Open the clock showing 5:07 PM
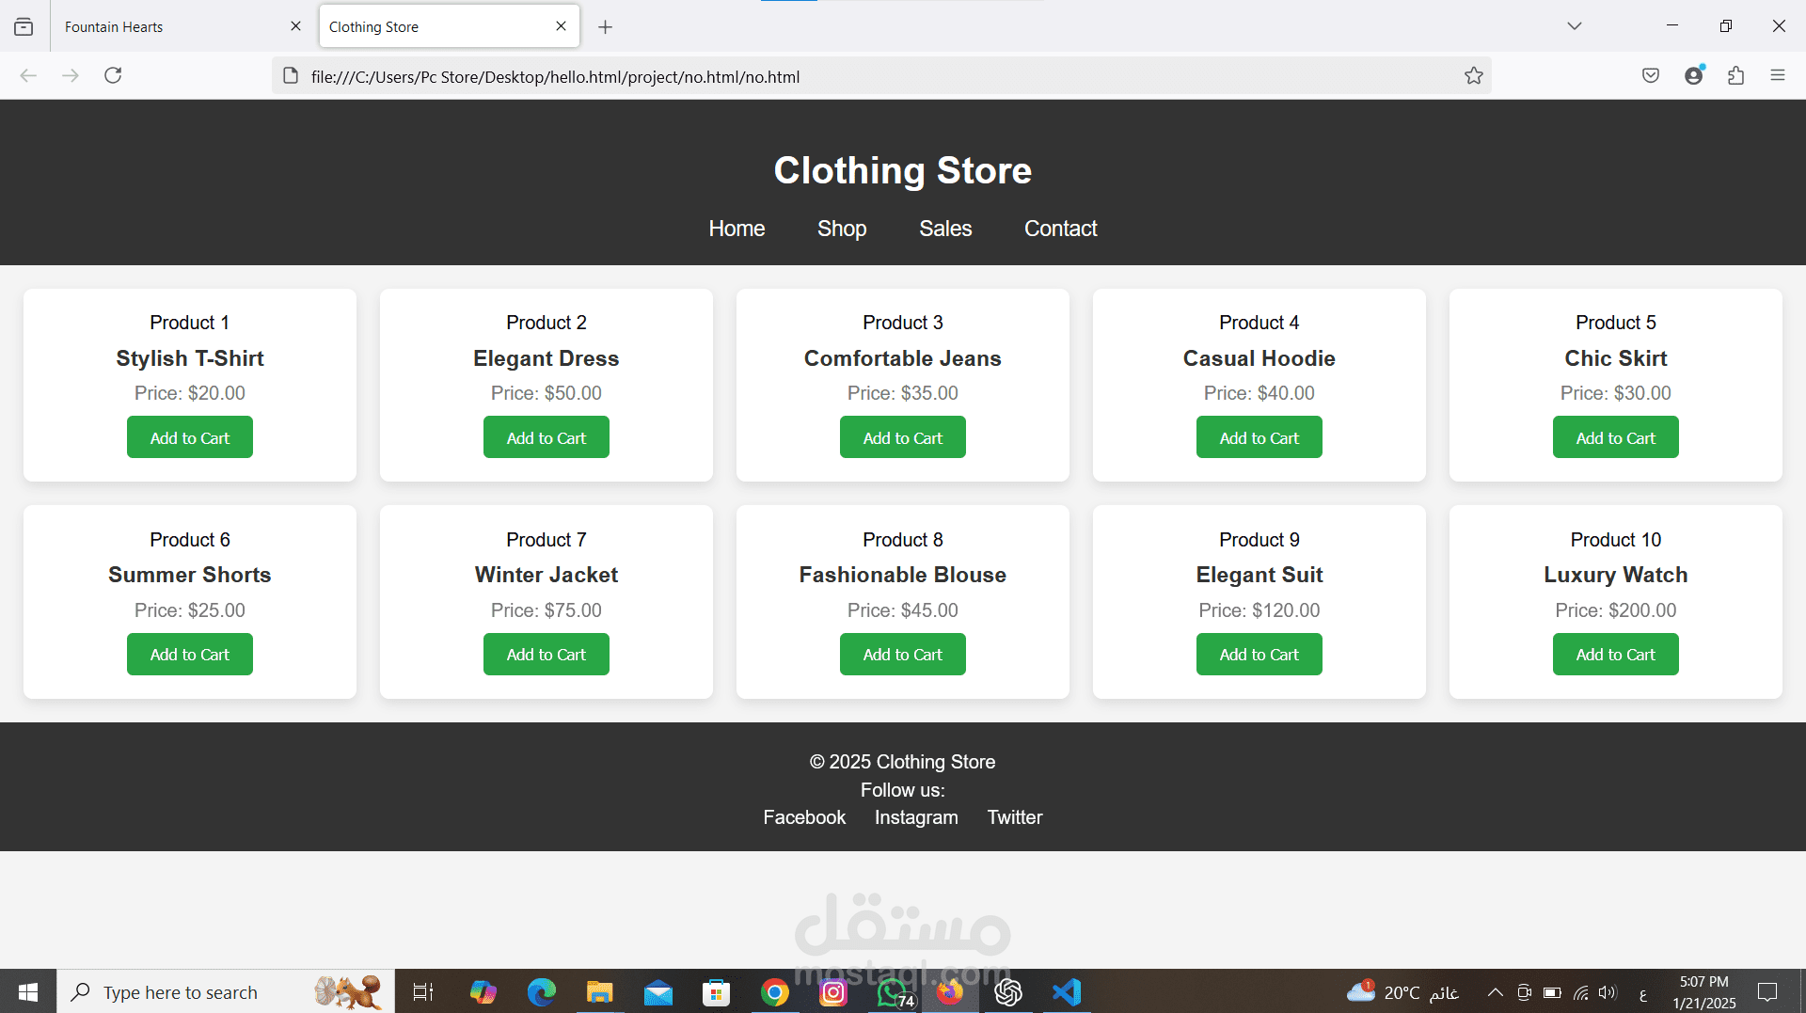The image size is (1806, 1013). pos(1703,991)
